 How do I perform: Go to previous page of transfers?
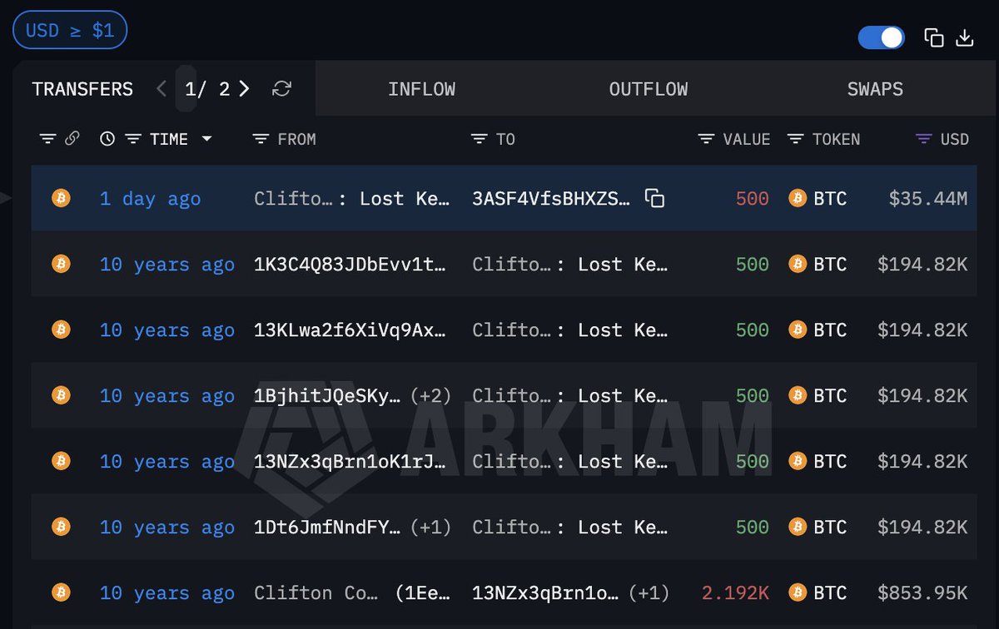pos(161,89)
